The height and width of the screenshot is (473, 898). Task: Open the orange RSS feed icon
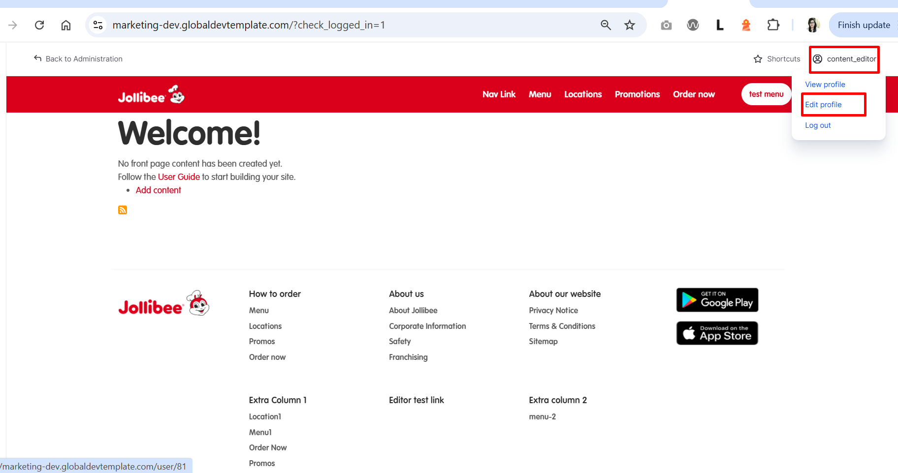[x=123, y=210]
